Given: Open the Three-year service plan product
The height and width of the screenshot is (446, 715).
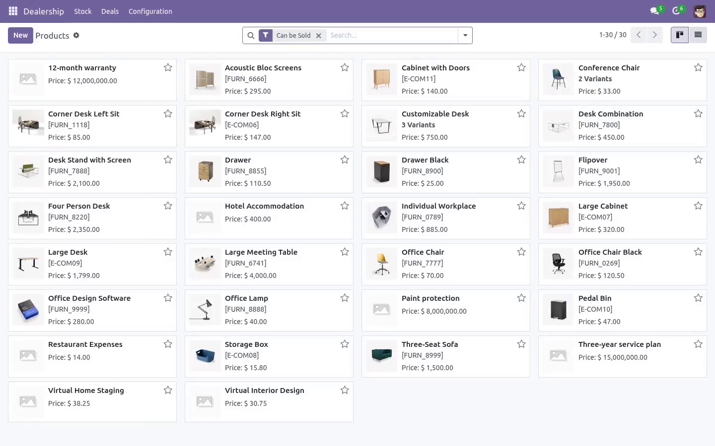Looking at the screenshot, I should [x=623, y=356].
